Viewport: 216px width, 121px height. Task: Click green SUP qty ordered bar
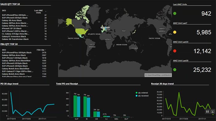click(x=75, y=106)
